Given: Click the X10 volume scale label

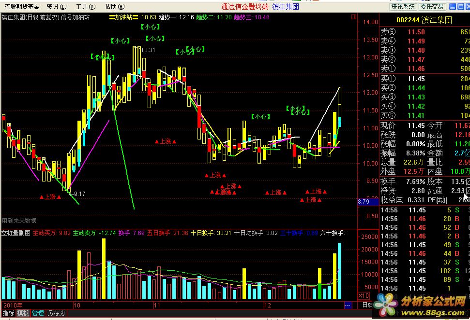Looking at the screenshot, I should tap(364, 295).
